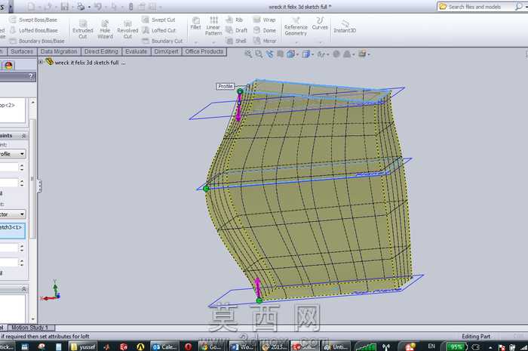Click the property manager scrollbar down arrow

coord(33,319)
